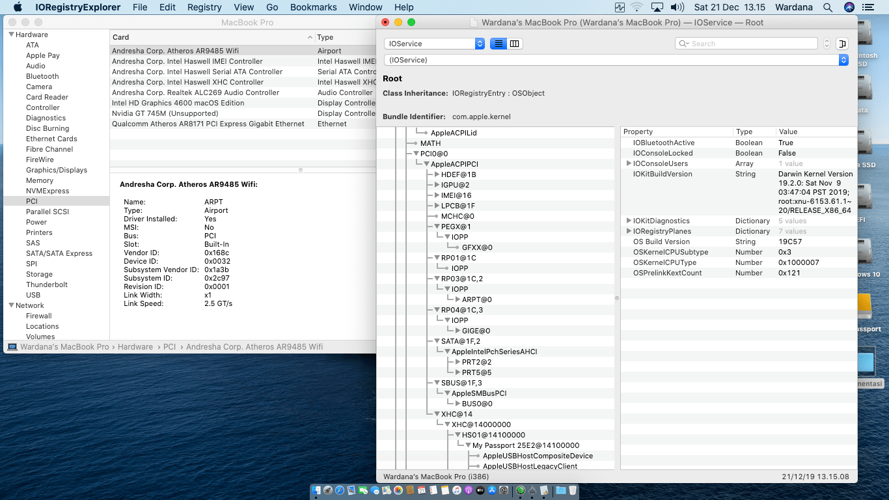The image size is (889, 500).
Task: Open Music from the Dock
Action: 457,490
